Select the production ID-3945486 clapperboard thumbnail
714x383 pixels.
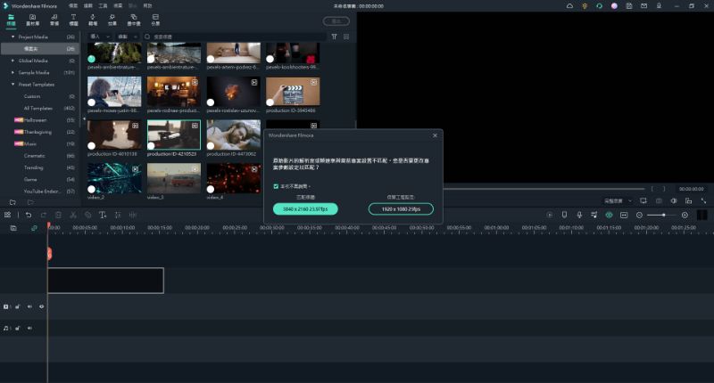coord(293,92)
